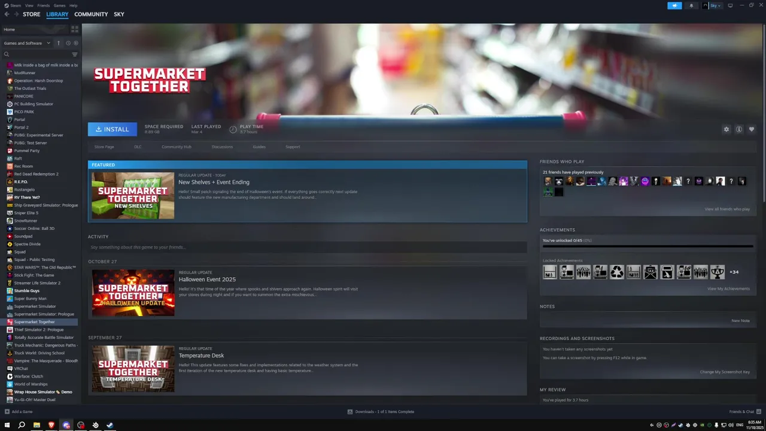Image resolution: width=766 pixels, height=431 pixels.
Task: Show game info panel icon
Action: pos(739,129)
